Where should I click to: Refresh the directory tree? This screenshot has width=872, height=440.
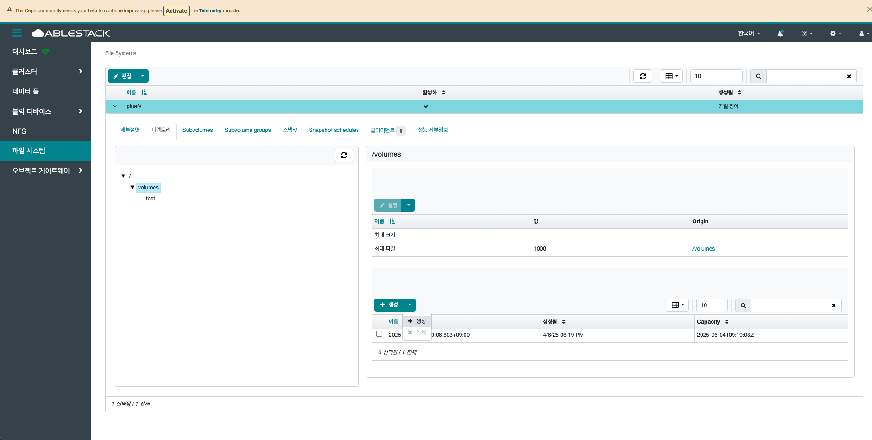tap(343, 156)
